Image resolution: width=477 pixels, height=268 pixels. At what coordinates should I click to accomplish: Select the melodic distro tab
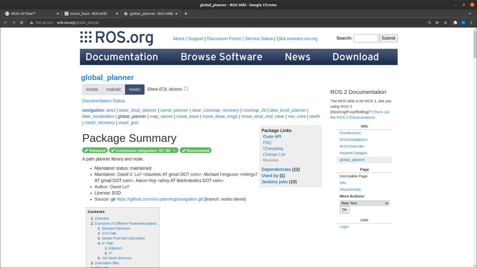point(114,90)
